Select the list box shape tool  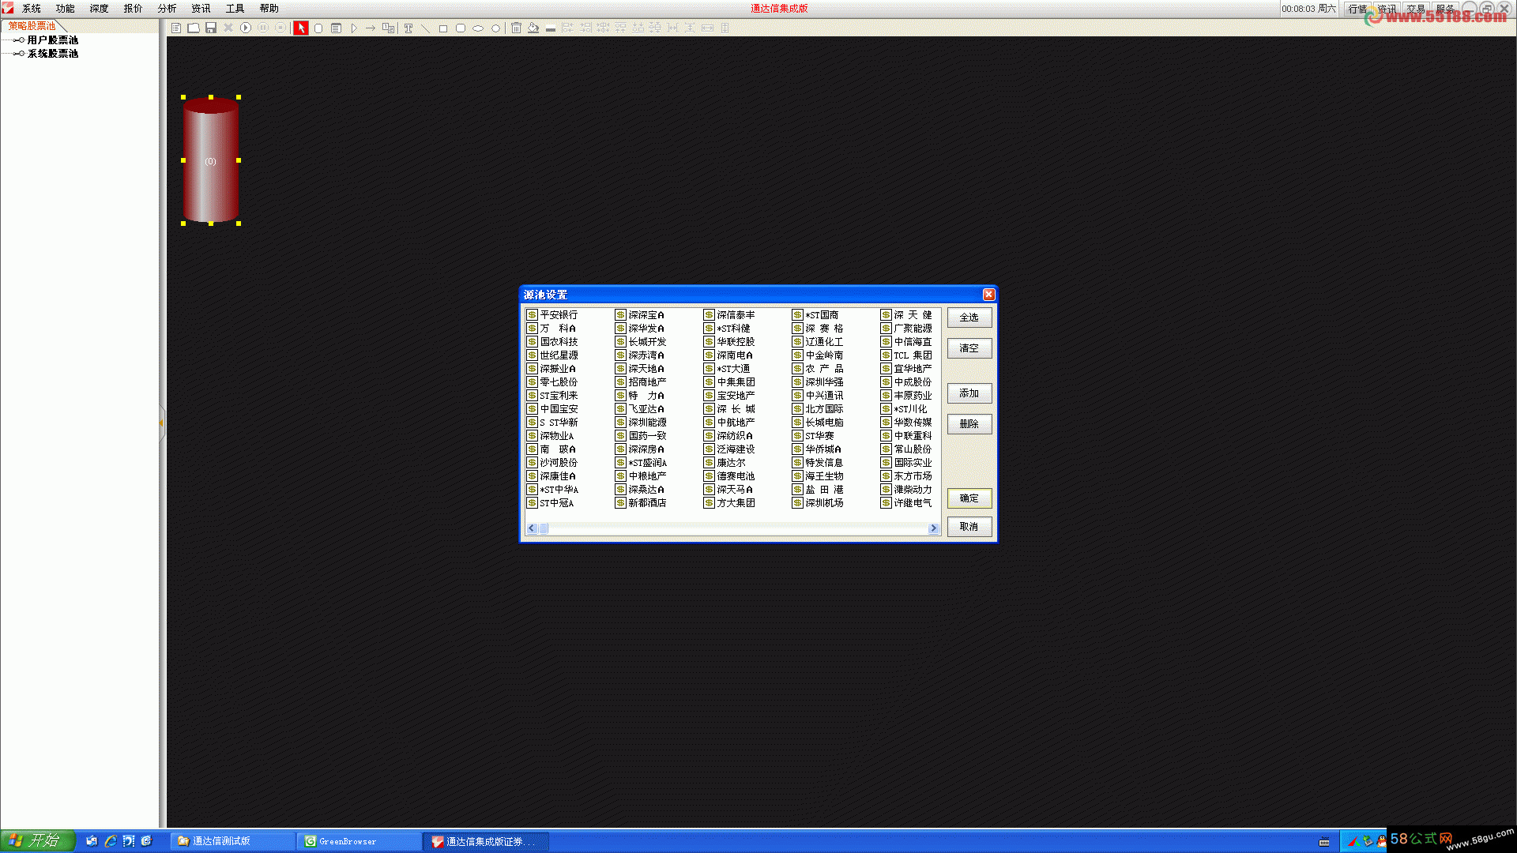tap(336, 28)
